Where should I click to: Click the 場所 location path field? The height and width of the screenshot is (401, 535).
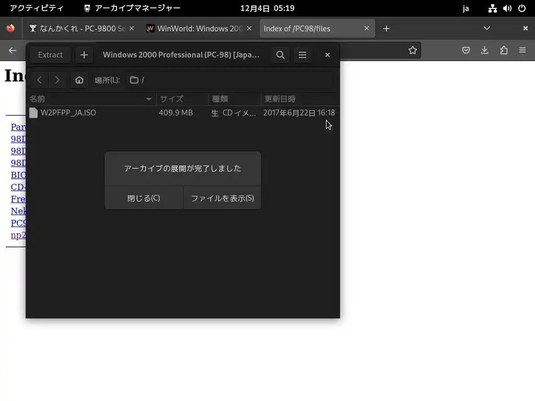pos(230,80)
